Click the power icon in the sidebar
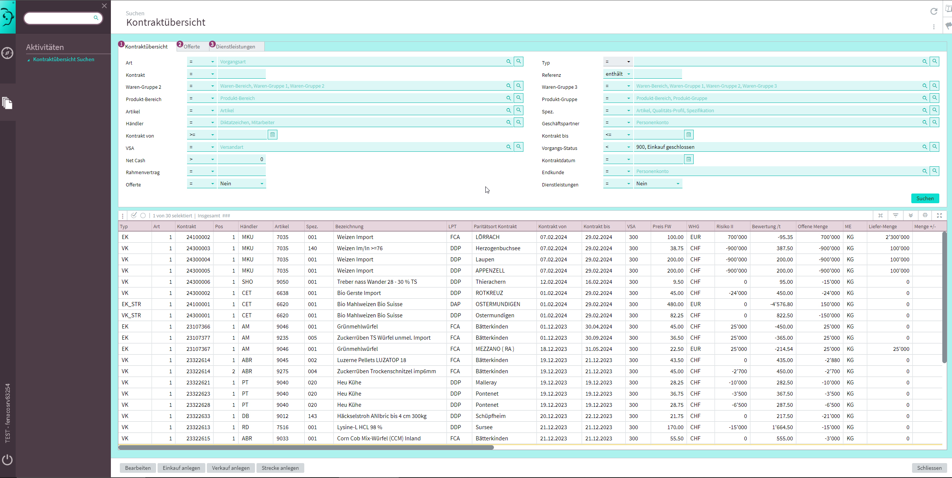Viewport: 952px width, 478px height. tap(7, 460)
